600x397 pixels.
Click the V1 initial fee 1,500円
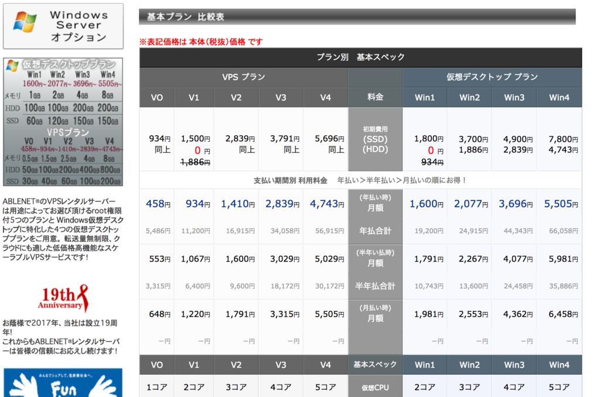click(196, 139)
